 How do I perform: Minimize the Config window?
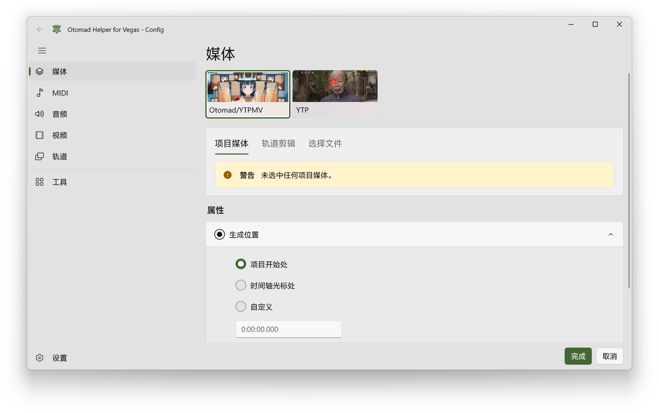[x=571, y=24]
